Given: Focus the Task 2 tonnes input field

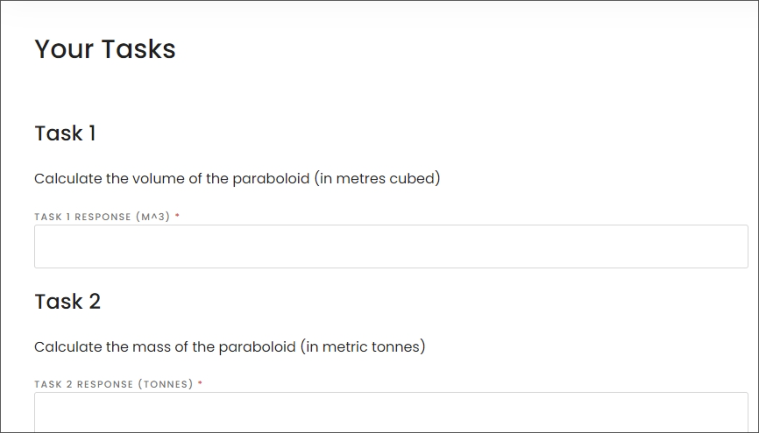Looking at the screenshot, I should click(x=391, y=413).
